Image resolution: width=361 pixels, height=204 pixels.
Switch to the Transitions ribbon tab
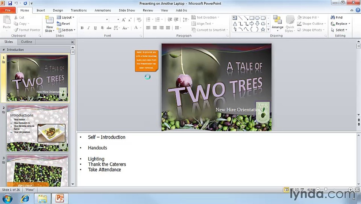click(79, 10)
